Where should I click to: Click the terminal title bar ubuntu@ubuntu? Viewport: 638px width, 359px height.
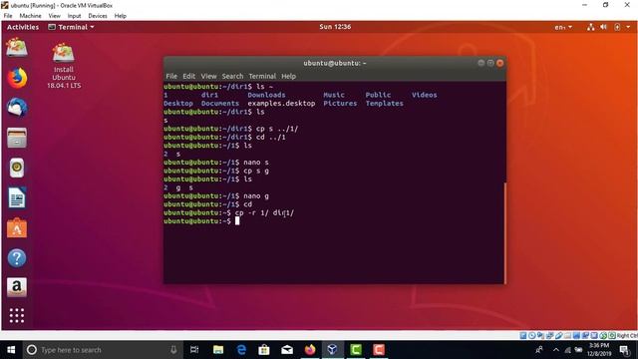335,63
